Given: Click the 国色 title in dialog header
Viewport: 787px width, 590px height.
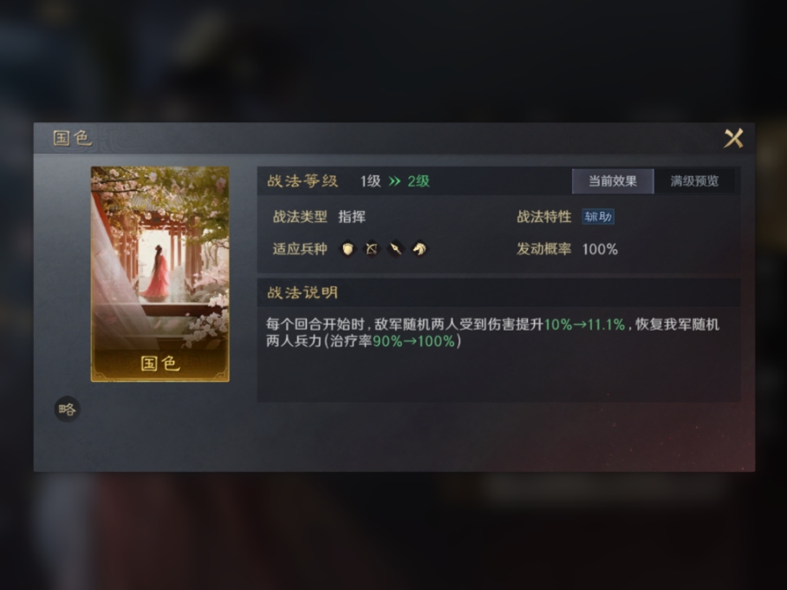Looking at the screenshot, I should point(73,138).
